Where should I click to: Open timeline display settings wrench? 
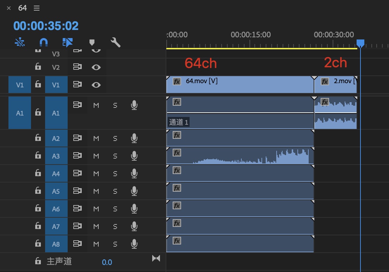coord(116,43)
